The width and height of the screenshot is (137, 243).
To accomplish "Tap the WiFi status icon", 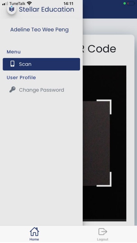I will pyautogui.click(x=29, y=3).
